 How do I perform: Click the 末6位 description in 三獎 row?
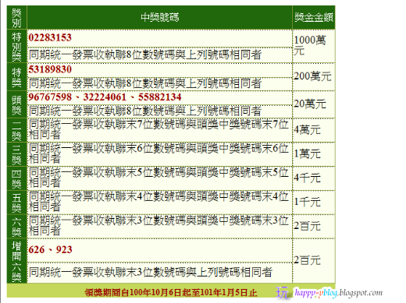pos(158,153)
